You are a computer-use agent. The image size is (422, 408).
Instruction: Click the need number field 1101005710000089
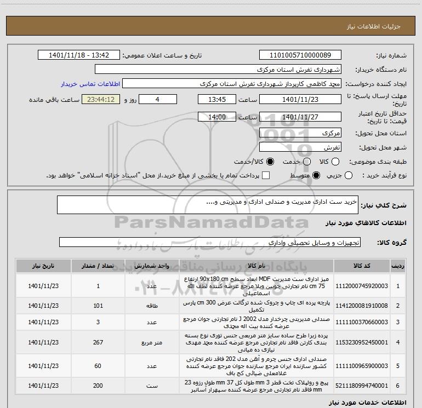click(x=300, y=55)
